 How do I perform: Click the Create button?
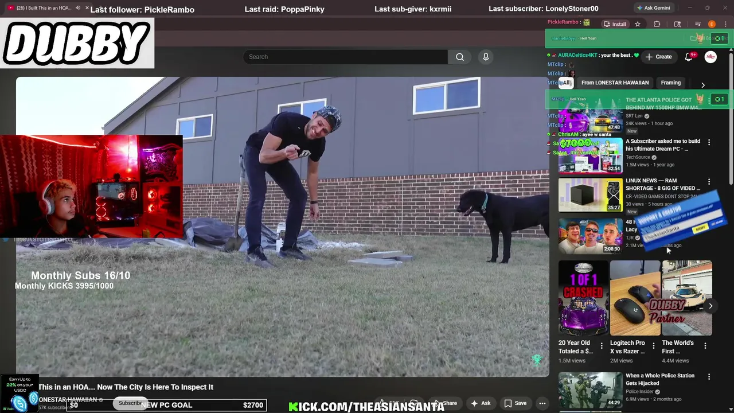658,57
